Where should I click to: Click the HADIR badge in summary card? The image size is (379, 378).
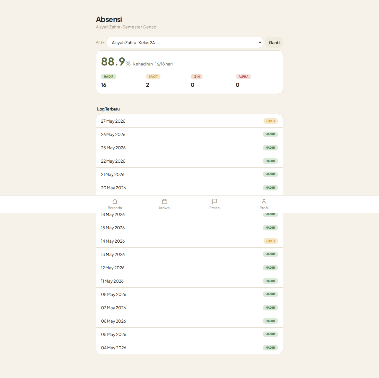109,76
